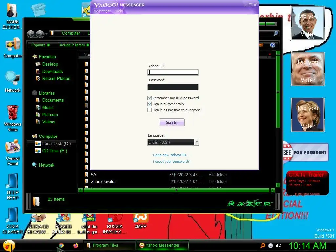Click the Explorer horizontal scrollbar

click(x=176, y=190)
